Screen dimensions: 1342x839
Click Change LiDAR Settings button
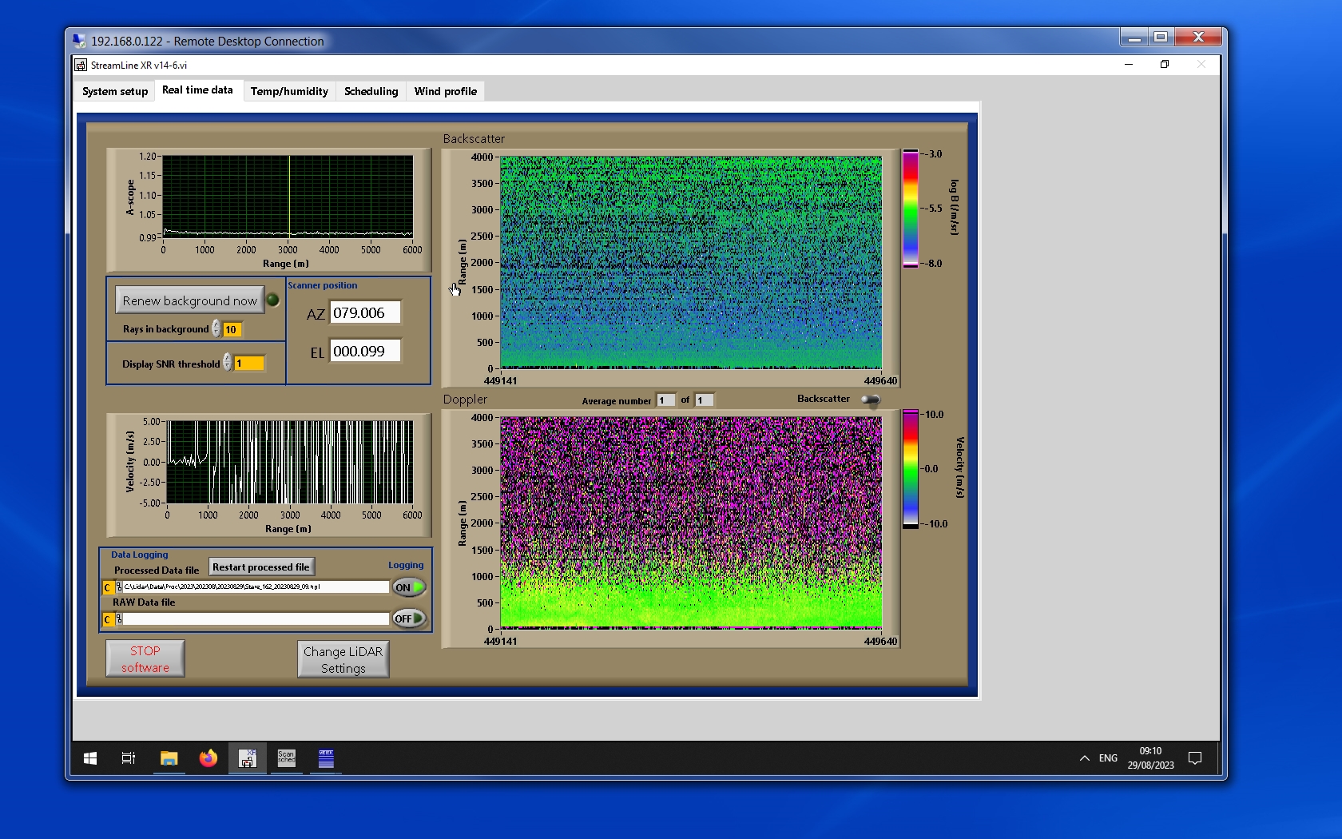(343, 659)
